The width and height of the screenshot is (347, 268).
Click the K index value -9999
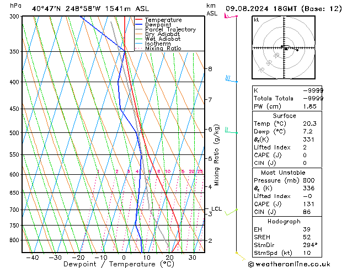click(x=313, y=90)
